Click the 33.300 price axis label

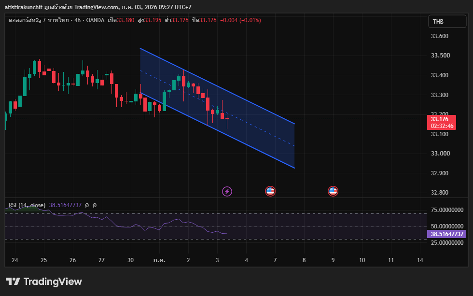(x=440, y=95)
